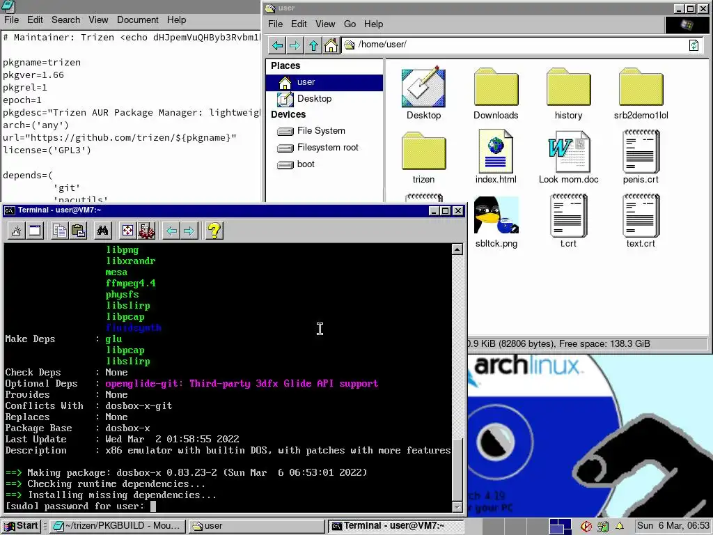
Task: Click the Paste icon in Terminal toolbar
Action: click(78, 231)
